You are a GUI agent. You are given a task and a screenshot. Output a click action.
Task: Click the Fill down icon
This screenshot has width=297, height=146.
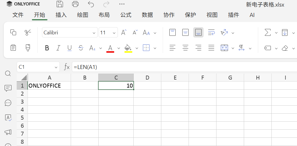[x=285, y=32]
